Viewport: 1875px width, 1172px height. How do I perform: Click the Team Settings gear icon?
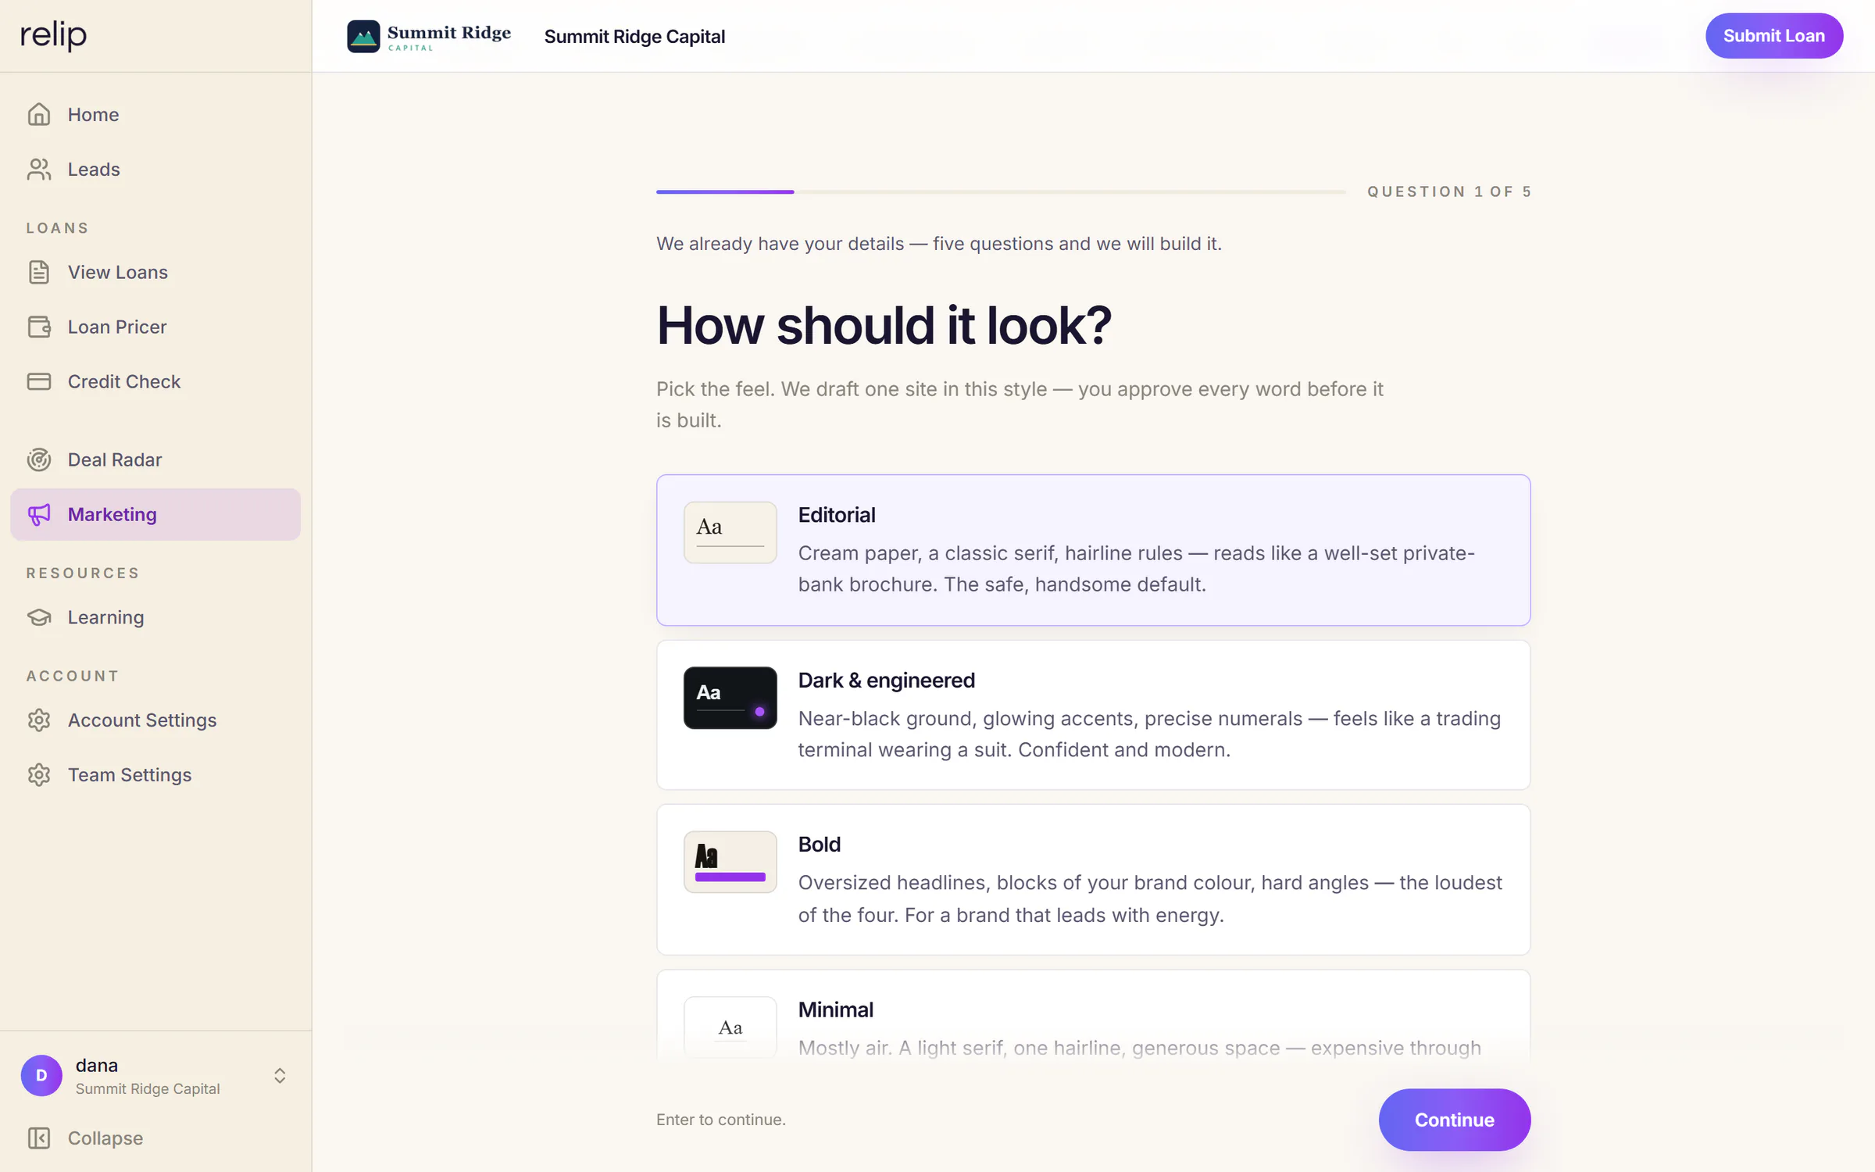pyautogui.click(x=39, y=774)
